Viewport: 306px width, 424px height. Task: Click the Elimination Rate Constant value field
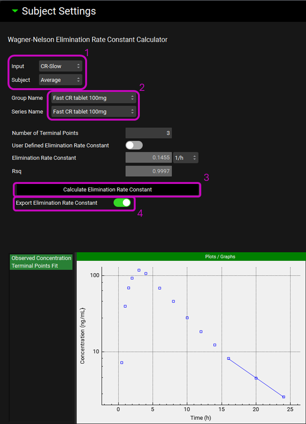click(x=148, y=158)
